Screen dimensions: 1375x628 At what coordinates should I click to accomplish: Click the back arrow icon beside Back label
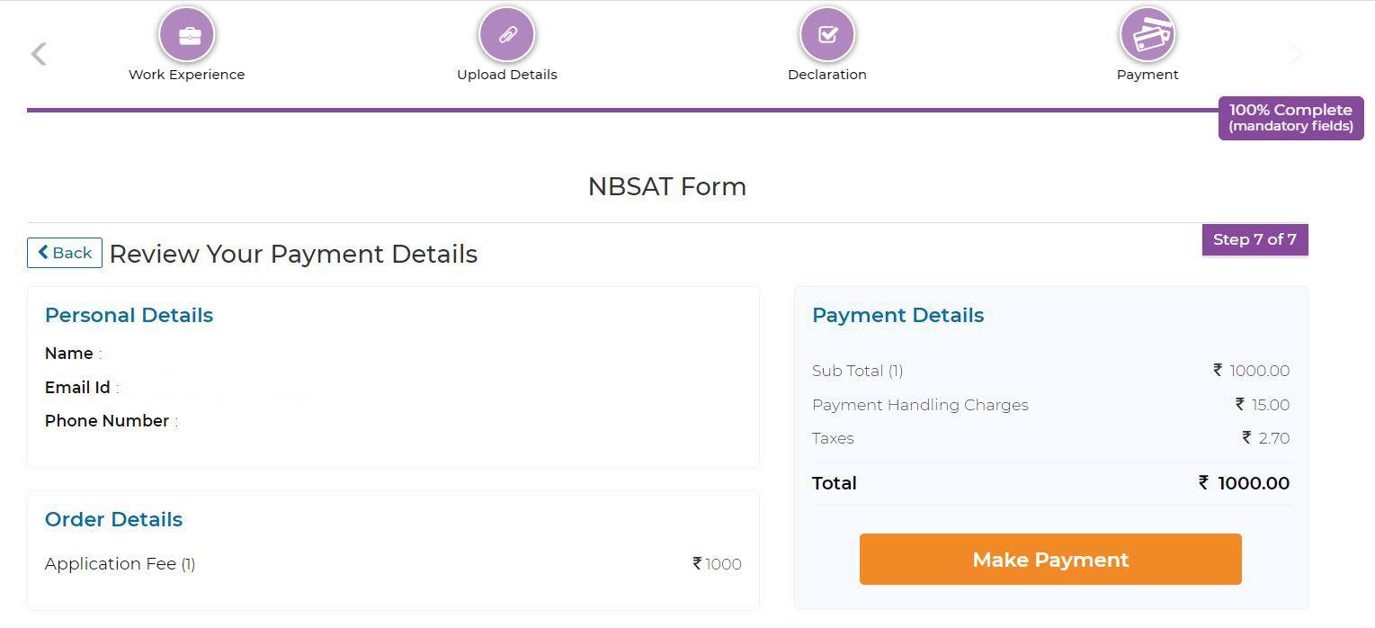(44, 253)
